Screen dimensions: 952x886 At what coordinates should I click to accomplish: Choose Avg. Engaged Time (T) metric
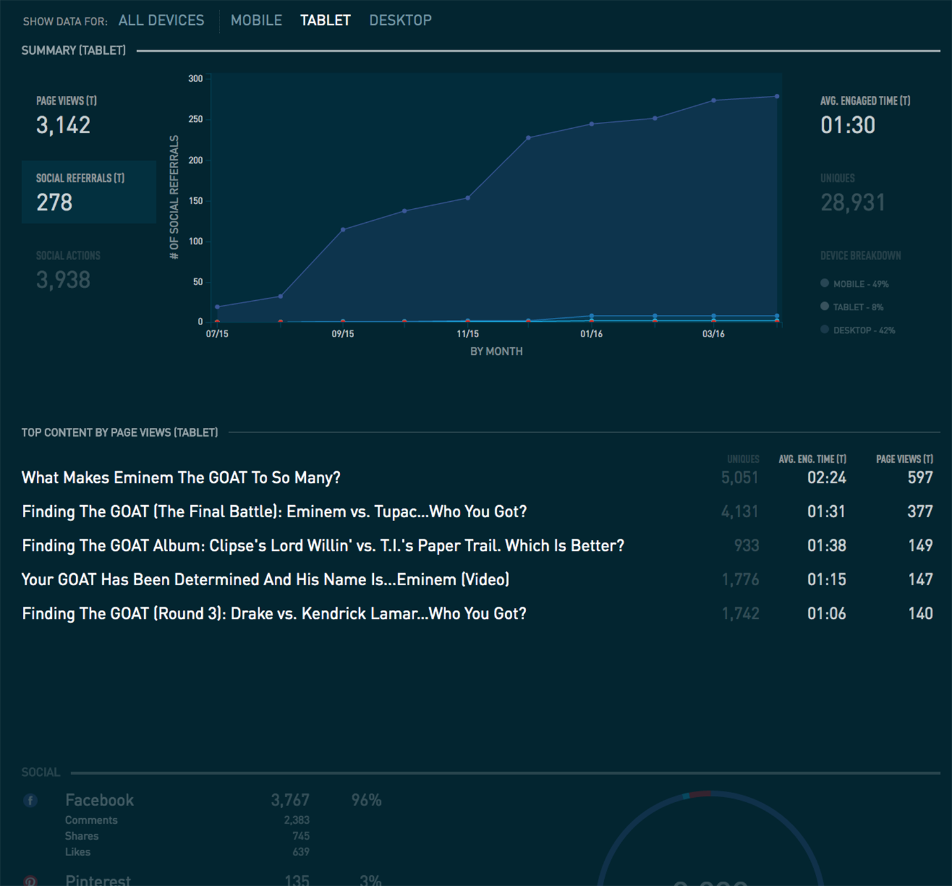point(865,116)
